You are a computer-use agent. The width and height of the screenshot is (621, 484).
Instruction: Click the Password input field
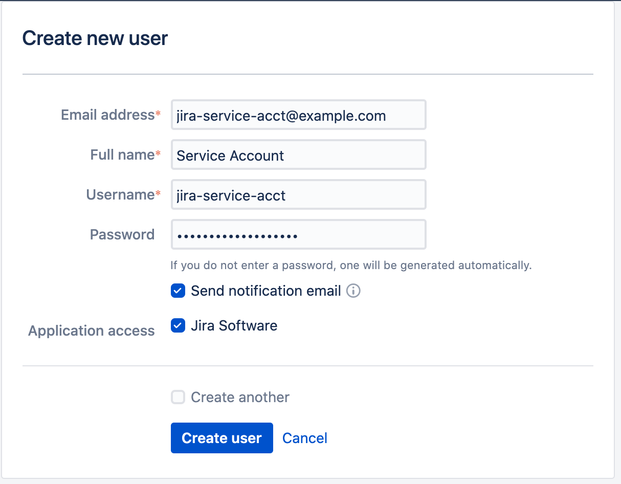[298, 234]
